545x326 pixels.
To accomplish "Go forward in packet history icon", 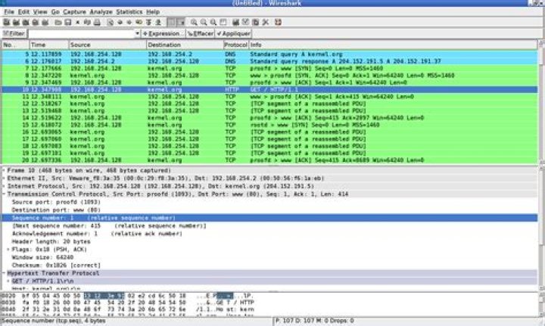I will click(129, 22).
